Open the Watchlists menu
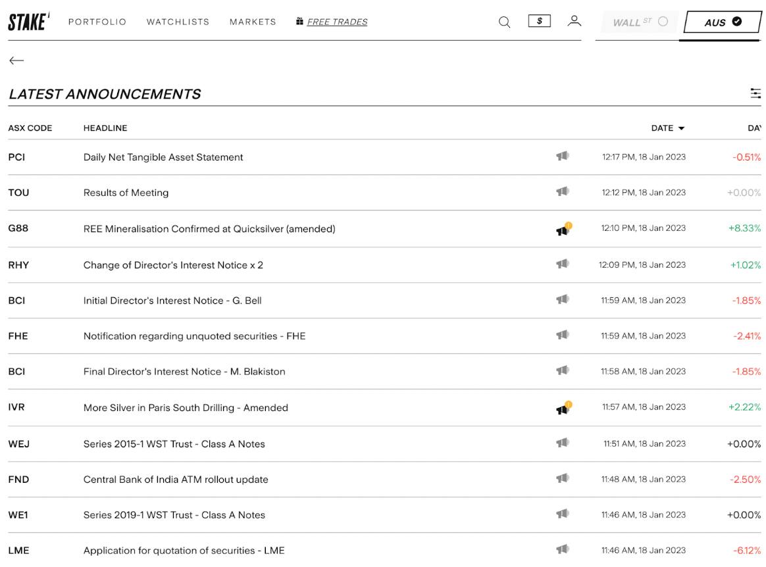 [x=178, y=22]
